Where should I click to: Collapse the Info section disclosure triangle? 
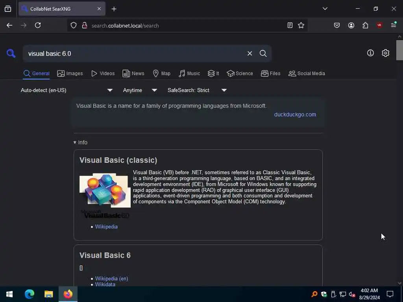pos(75,142)
